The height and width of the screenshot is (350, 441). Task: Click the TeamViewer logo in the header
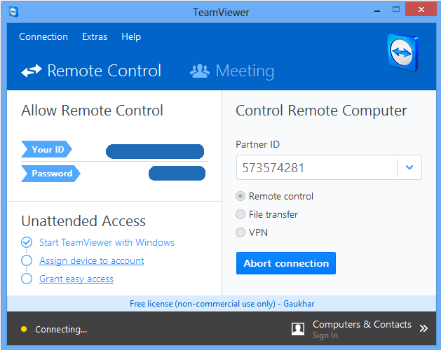pyautogui.click(x=403, y=55)
